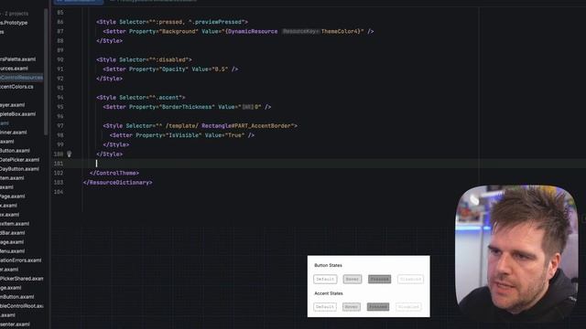
Task: Click the Default button under Accent States
Action: coord(325,307)
